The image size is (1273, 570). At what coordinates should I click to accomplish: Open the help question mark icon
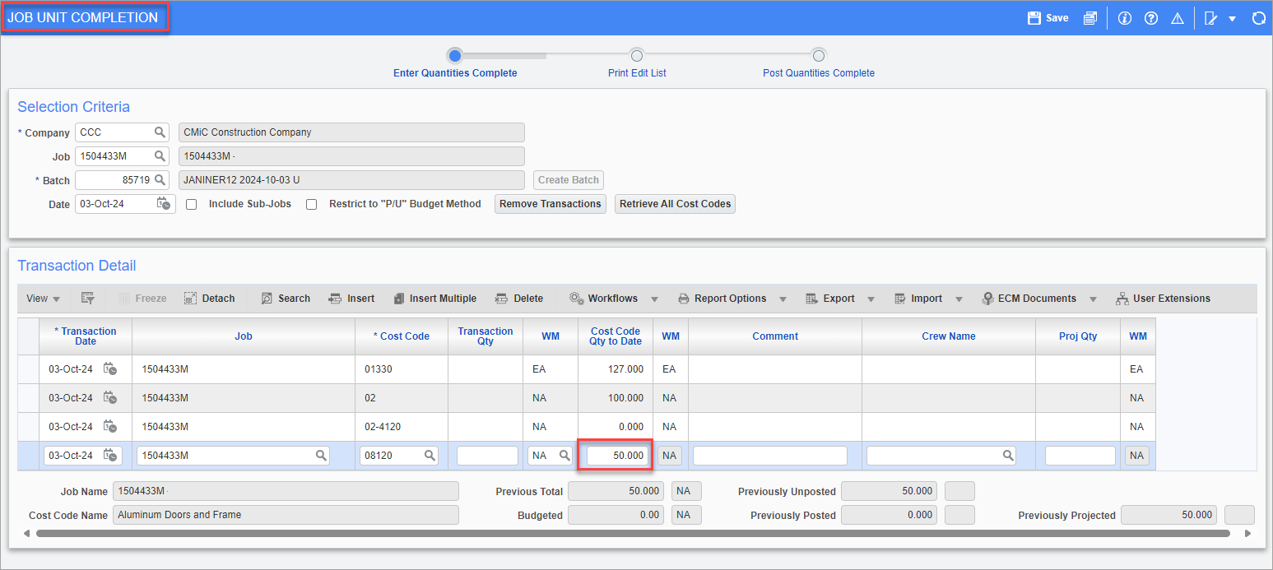tap(1151, 18)
